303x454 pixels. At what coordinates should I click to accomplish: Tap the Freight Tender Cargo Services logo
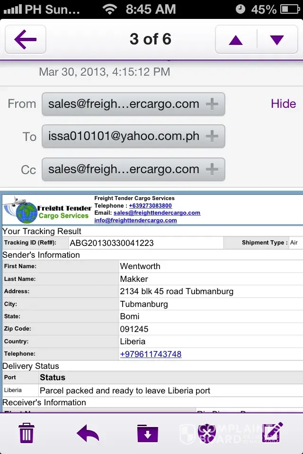coord(47,210)
